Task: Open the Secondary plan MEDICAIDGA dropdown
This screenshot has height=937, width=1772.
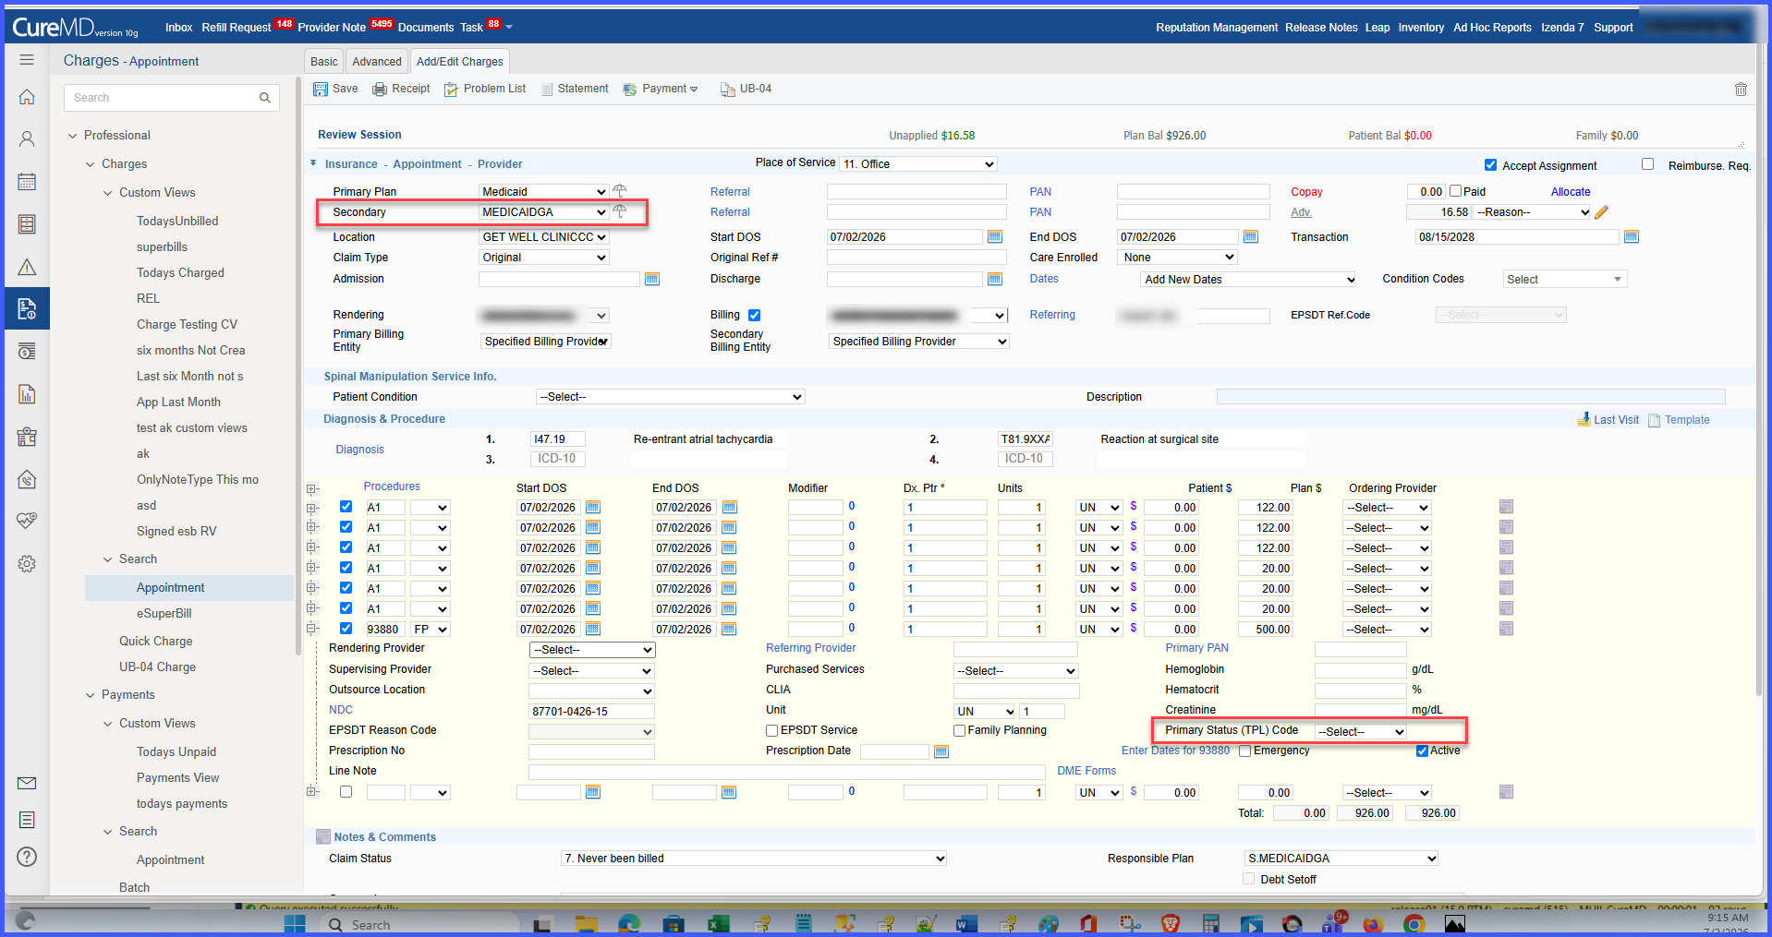Action: 544,212
